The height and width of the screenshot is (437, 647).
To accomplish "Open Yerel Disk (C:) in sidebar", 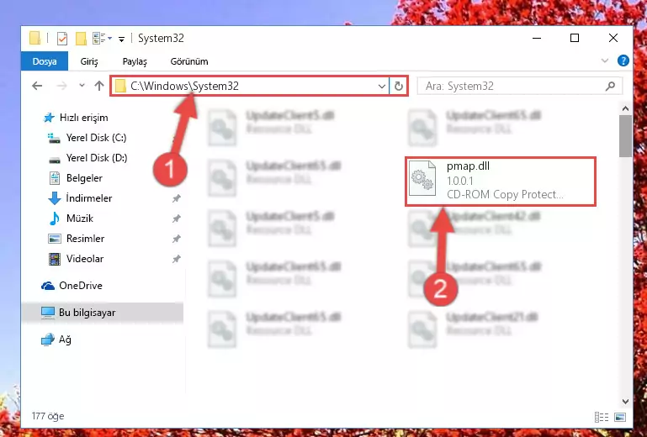I will [87, 138].
